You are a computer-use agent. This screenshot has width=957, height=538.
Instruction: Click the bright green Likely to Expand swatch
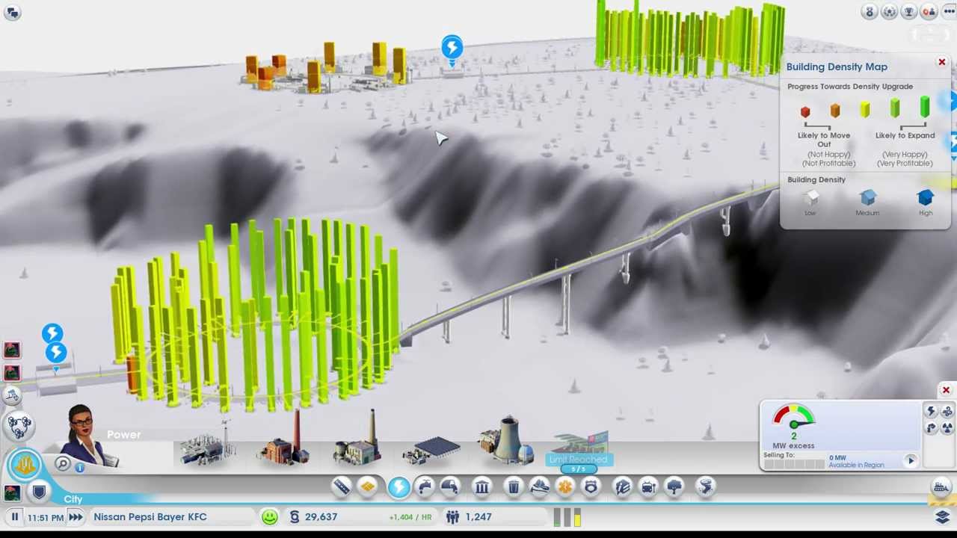[925, 108]
